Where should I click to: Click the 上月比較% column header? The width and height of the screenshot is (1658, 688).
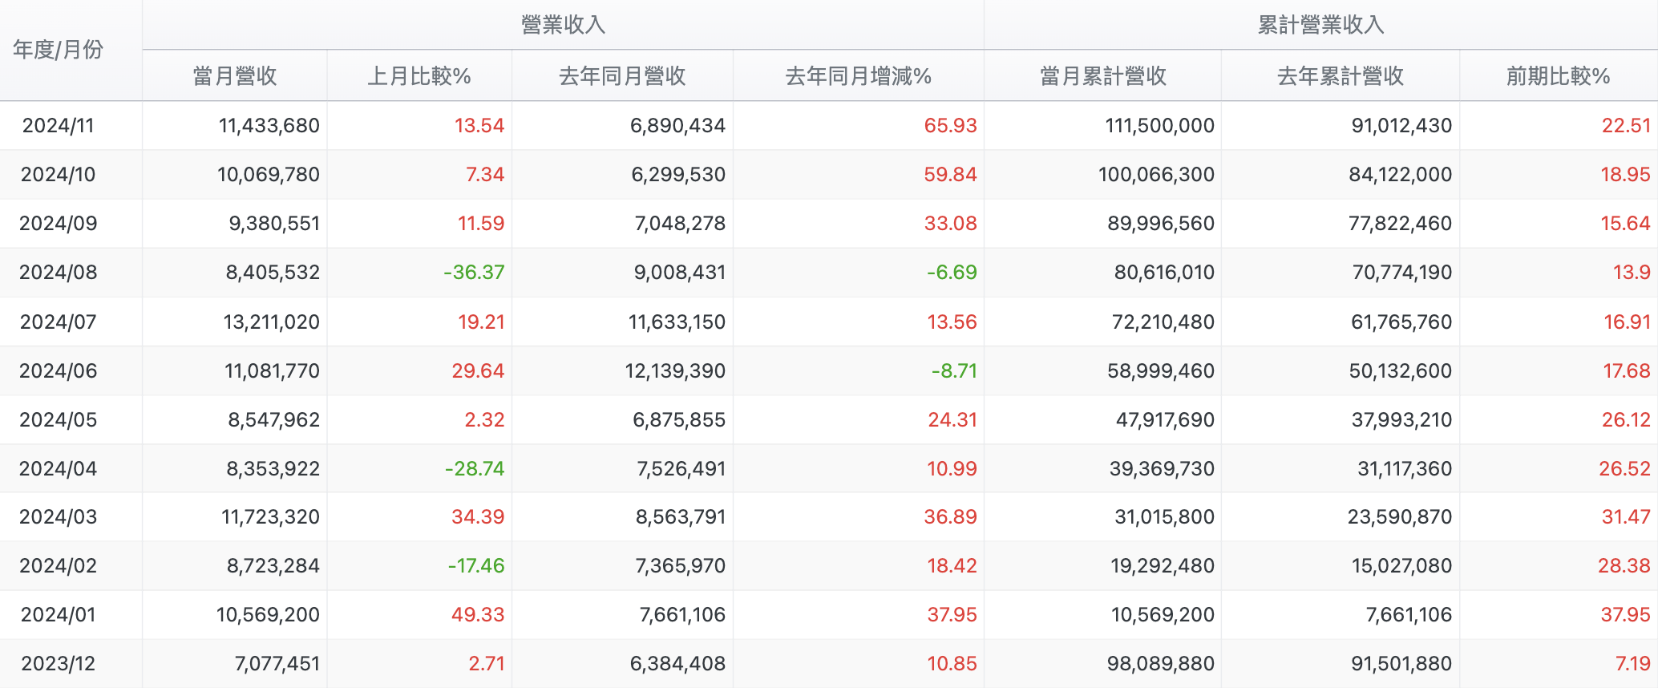pyautogui.click(x=419, y=76)
